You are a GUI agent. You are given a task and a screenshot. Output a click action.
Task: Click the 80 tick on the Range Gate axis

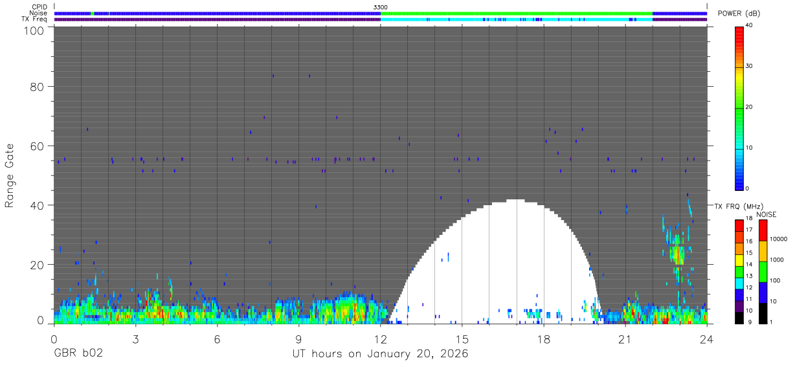pos(36,87)
